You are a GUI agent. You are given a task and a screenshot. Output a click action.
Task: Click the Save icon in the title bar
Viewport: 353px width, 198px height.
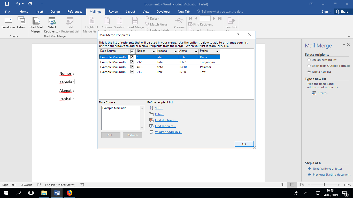7,4
